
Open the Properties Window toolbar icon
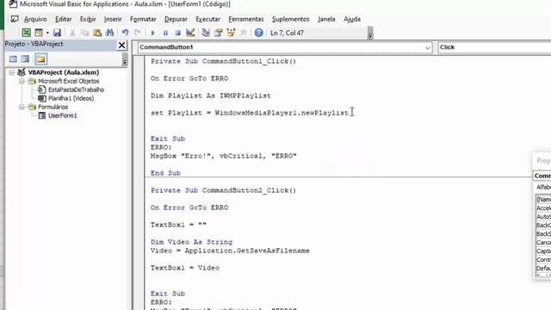[218, 33]
